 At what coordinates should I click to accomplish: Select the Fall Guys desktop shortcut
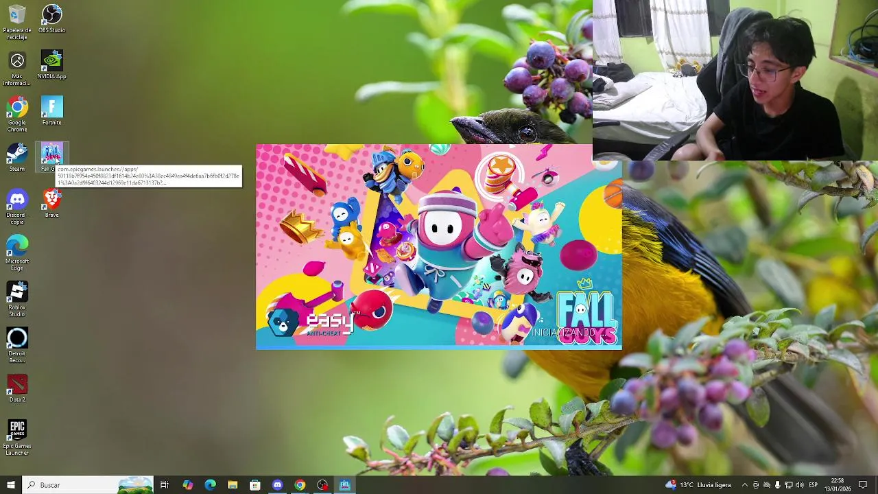[x=51, y=158]
